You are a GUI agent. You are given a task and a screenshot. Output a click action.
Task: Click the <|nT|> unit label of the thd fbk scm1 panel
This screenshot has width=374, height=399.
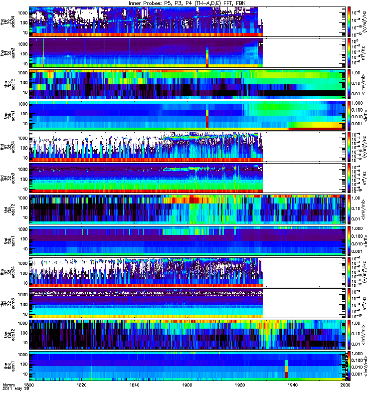pos(366,241)
